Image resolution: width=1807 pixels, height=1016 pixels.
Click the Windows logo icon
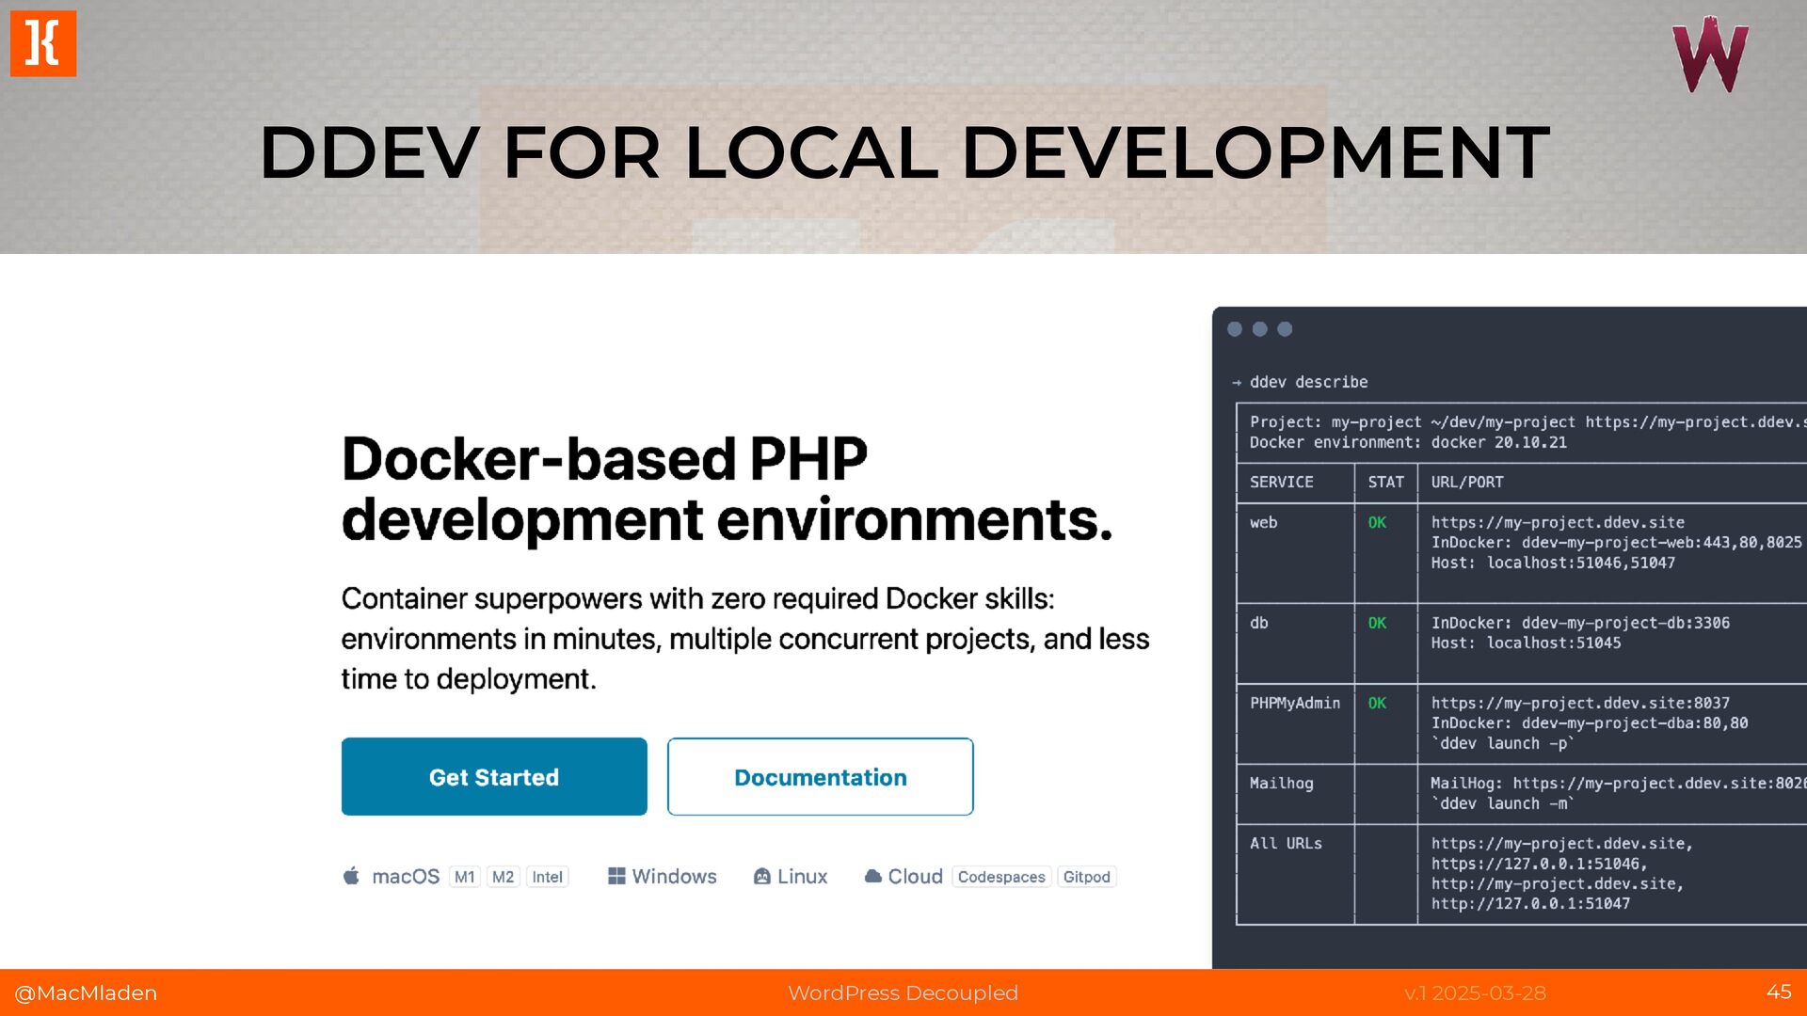point(616,876)
